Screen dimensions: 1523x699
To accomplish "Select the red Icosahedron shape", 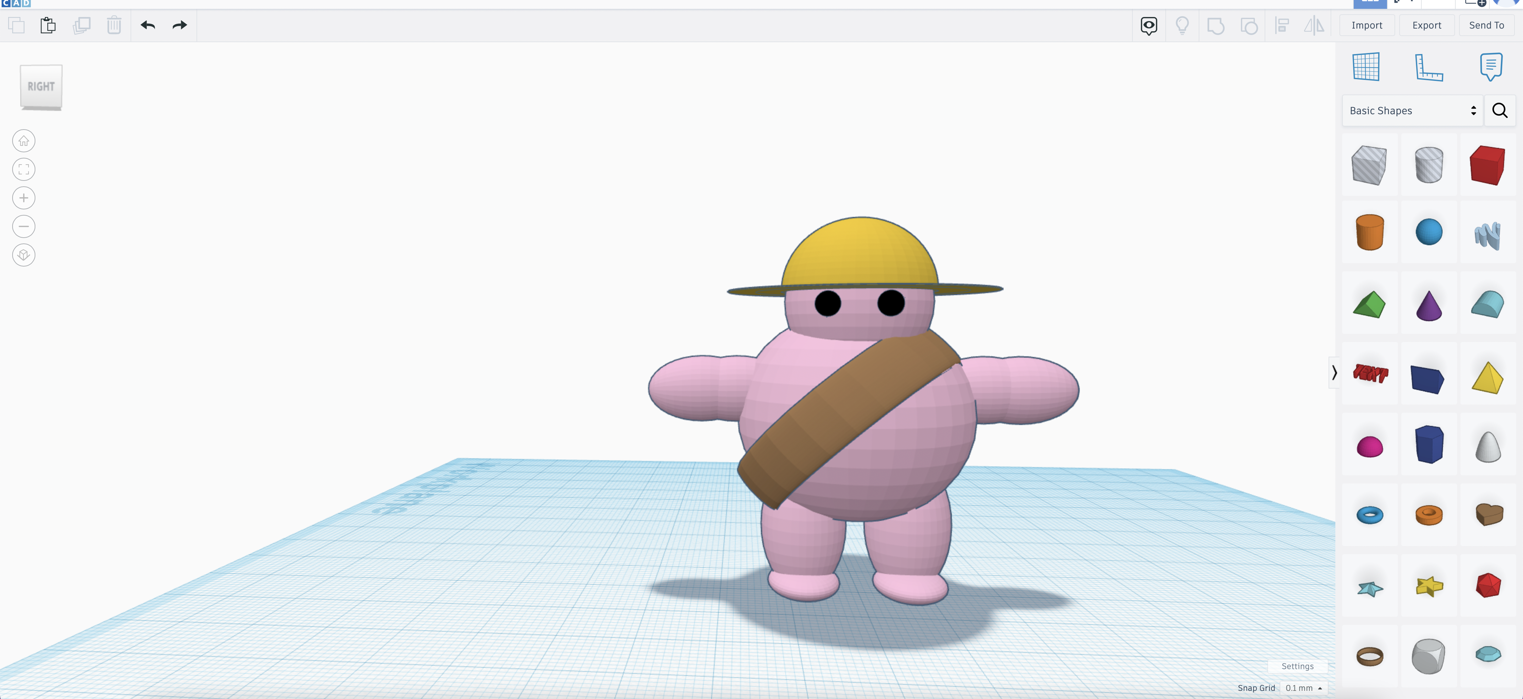I will (1488, 585).
